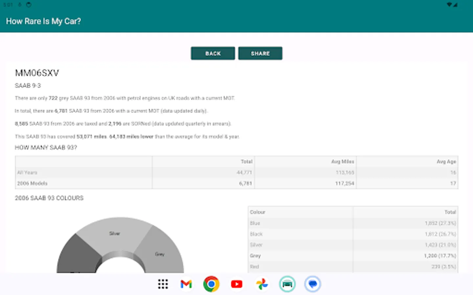Click the 239 (3.5%) value
Viewport: 473px width, 295px height.
point(444,266)
